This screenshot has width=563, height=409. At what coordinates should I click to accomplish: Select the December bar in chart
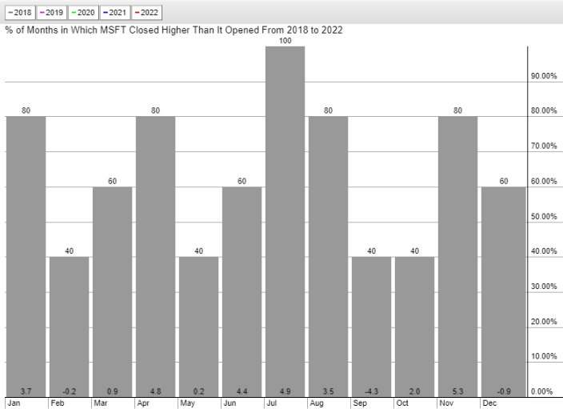[503, 292]
